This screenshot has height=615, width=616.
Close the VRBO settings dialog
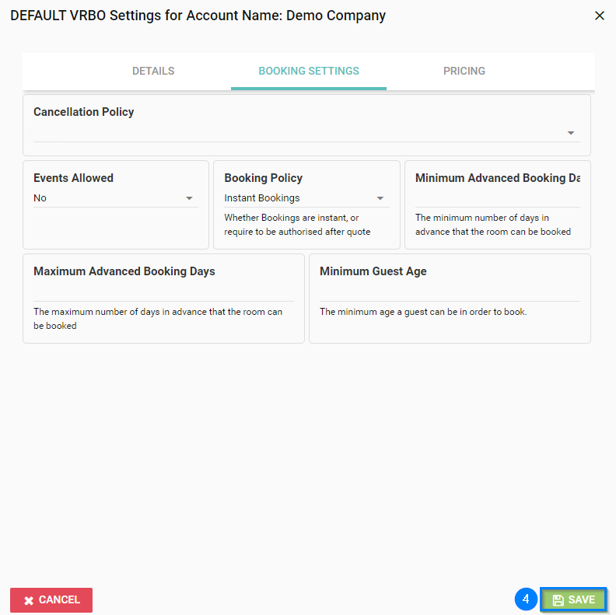tap(599, 16)
